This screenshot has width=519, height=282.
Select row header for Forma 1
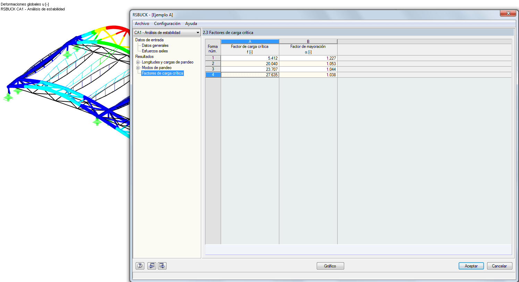(213, 58)
